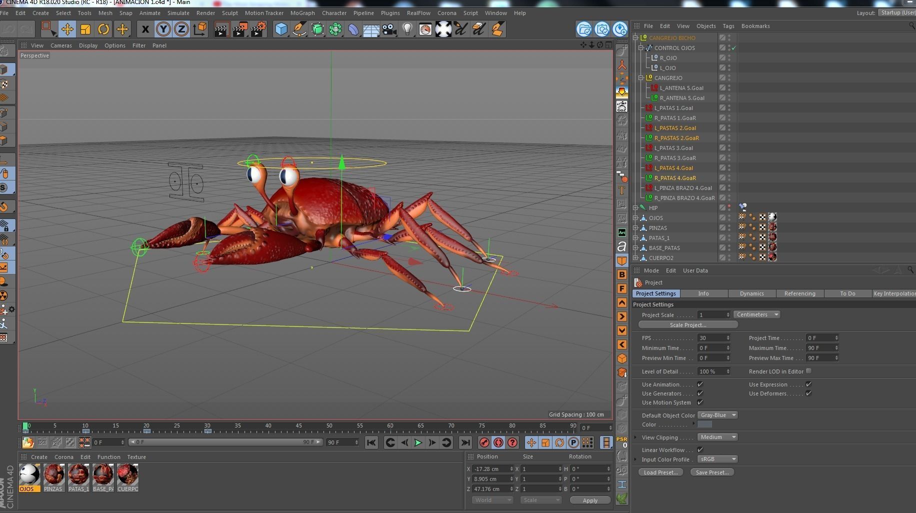Toggle Linear Workflow checkbox
Screen dimensions: 916x513
pyautogui.click(x=700, y=449)
